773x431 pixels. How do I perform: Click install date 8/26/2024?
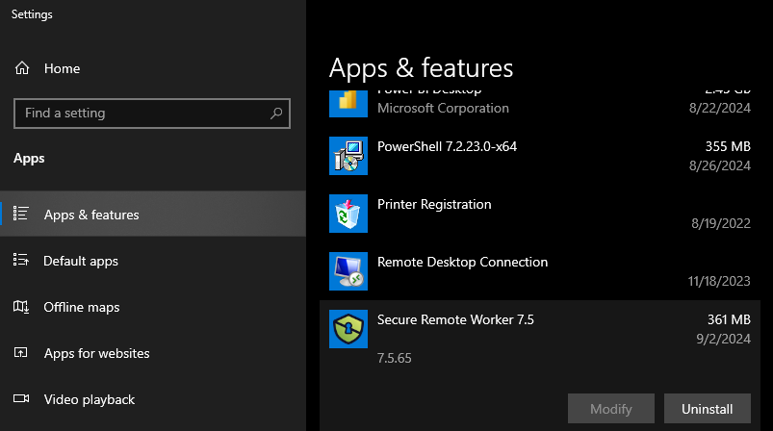720,165
